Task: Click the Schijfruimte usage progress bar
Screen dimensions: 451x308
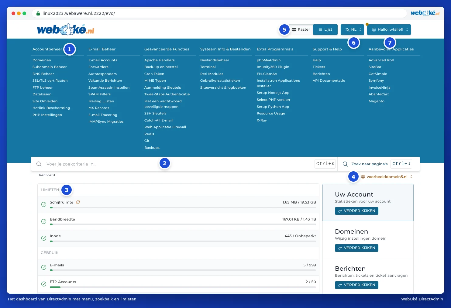Action: coord(183,208)
